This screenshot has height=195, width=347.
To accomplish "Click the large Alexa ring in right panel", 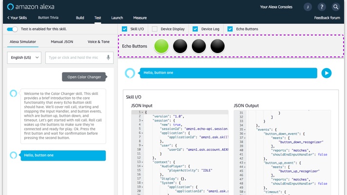I will click(x=130, y=73).
